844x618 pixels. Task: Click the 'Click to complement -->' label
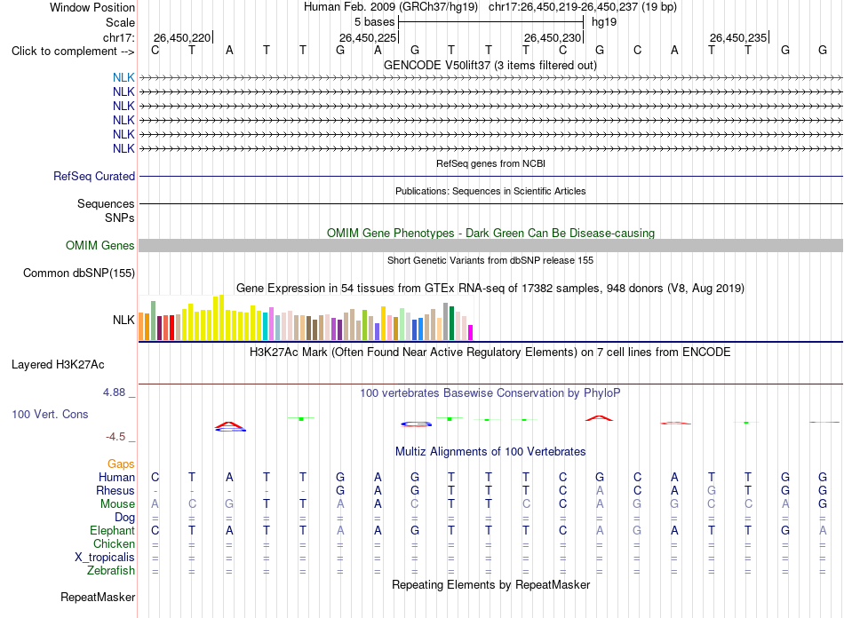click(73, 51)
